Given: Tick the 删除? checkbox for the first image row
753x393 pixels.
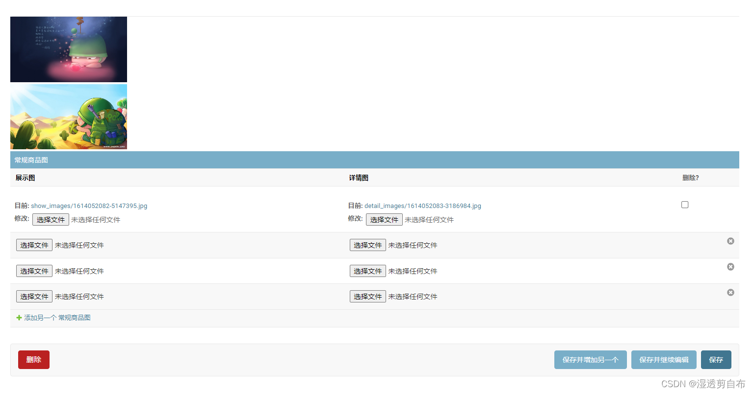Looking at the screenshot, I should tap(685, 205).
